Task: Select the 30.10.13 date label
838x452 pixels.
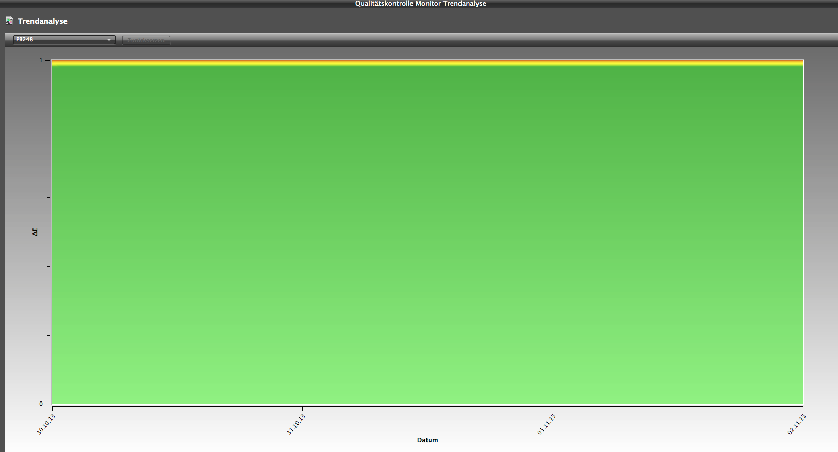Action: 46,424
